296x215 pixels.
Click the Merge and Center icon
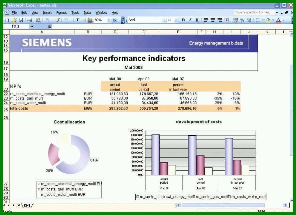(227, 20)
